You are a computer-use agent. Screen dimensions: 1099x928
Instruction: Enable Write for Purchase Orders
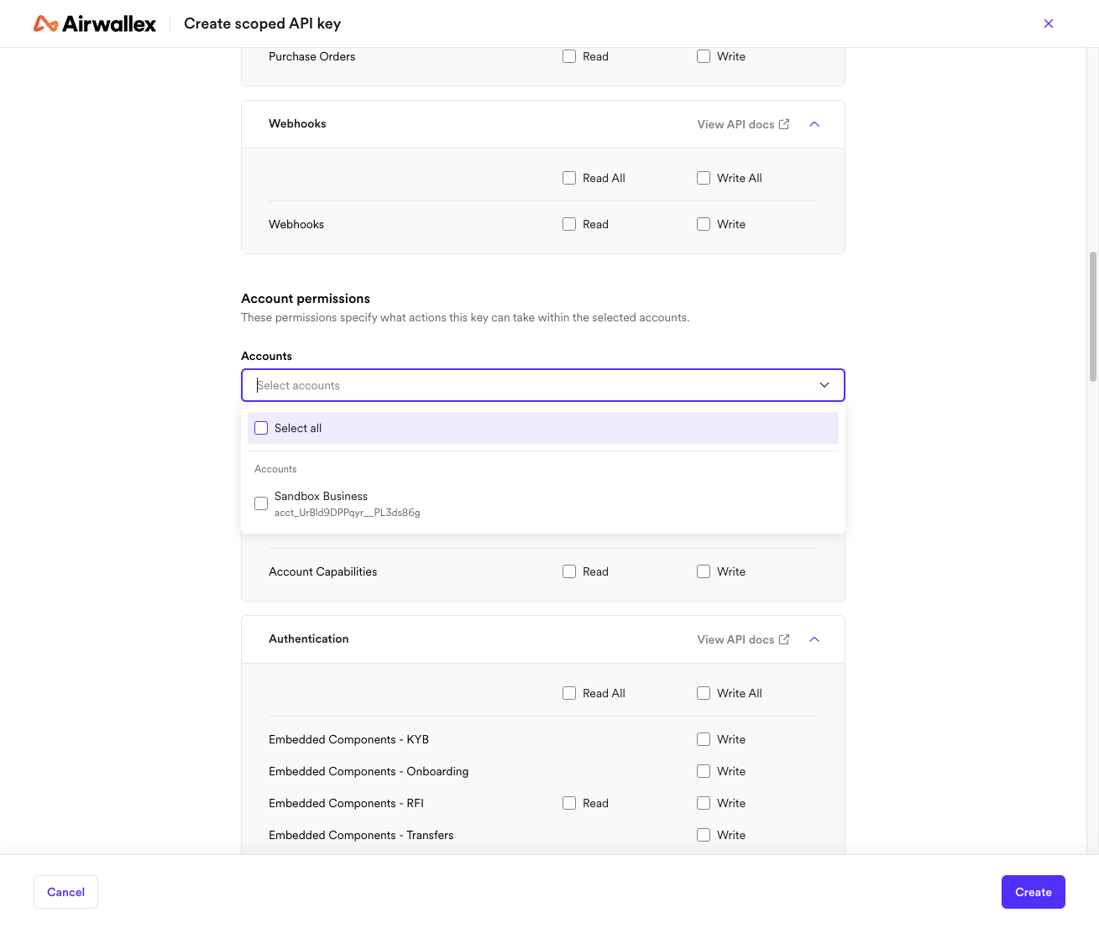pos(704,56)
